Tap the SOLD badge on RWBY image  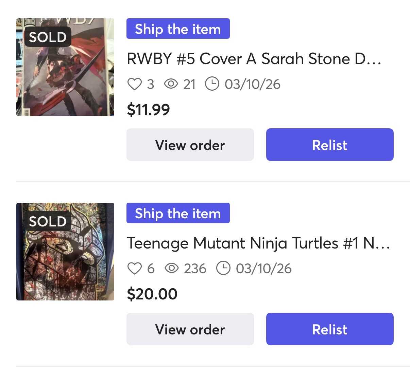point(48,37)
